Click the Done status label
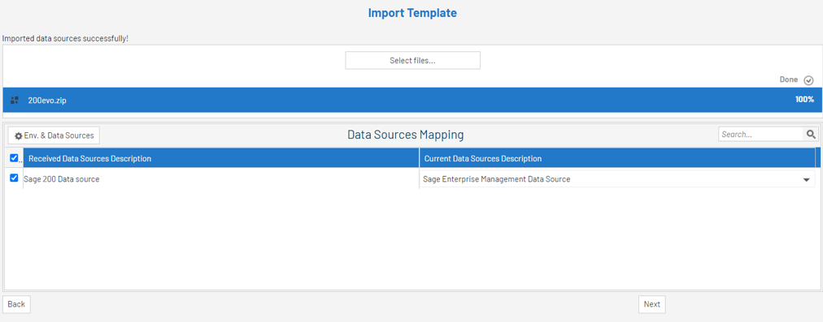Screen dimensions: 823x322 788,79
